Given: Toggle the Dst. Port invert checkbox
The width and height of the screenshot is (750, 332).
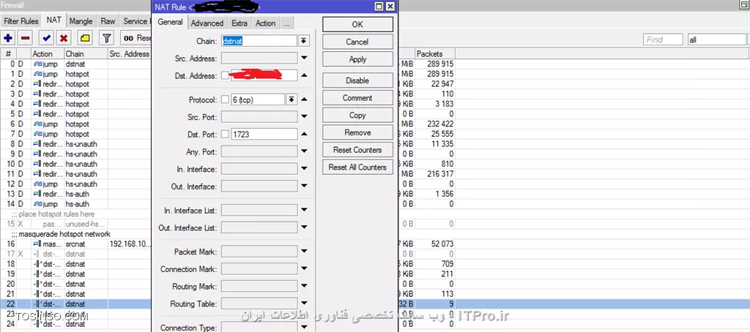Looking at the screenshot, I should 226,135.
